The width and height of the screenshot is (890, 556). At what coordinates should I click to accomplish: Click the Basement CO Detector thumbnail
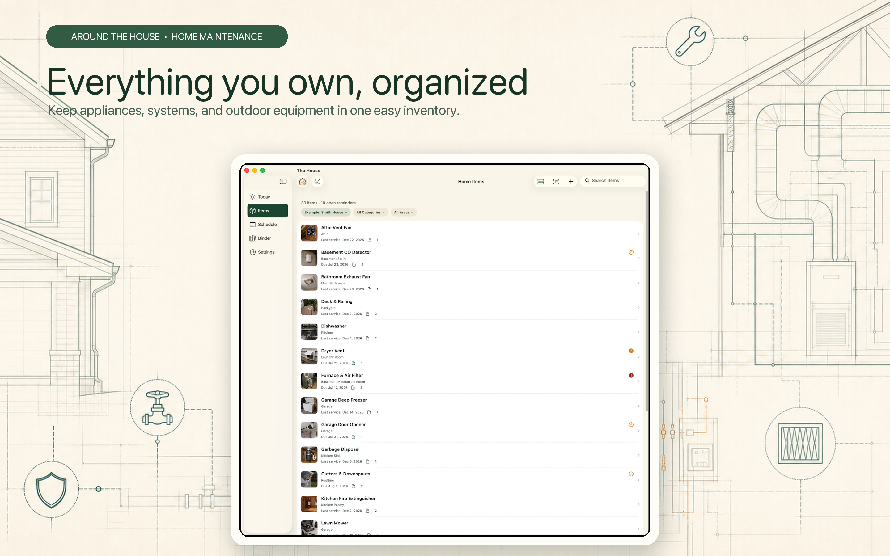click(309, 258)
